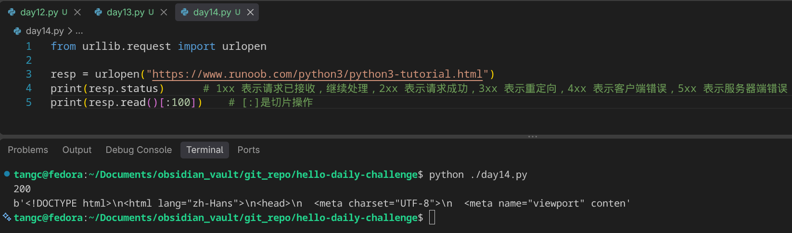792x233 pixels.
Task: Click the 'from' keyword on line 1
Action: coord(63,47)
